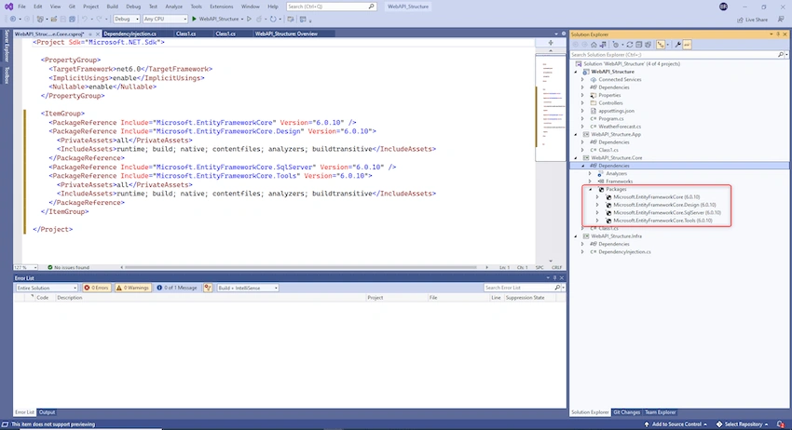Click the Visual Studio logo icon
The height and width of the screenshot is (430, 792).
(x=8, y=7)
